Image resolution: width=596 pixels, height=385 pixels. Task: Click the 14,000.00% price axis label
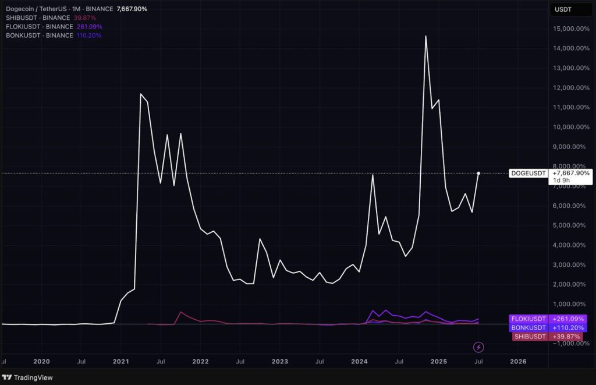pos(572,48)
